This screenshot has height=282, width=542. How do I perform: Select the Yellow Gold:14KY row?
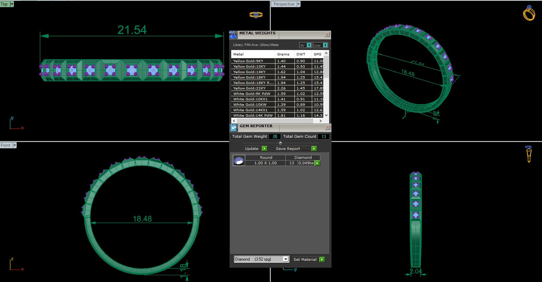point(277,72)
